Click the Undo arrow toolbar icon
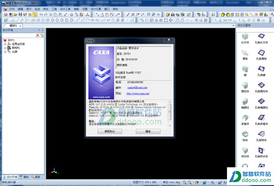Screen dimensions: 274x186 (41, 15)
